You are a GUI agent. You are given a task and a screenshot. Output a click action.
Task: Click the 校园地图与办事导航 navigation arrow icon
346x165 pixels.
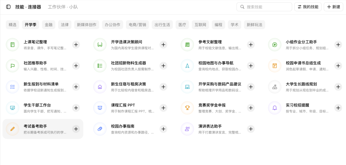[187, 66]
